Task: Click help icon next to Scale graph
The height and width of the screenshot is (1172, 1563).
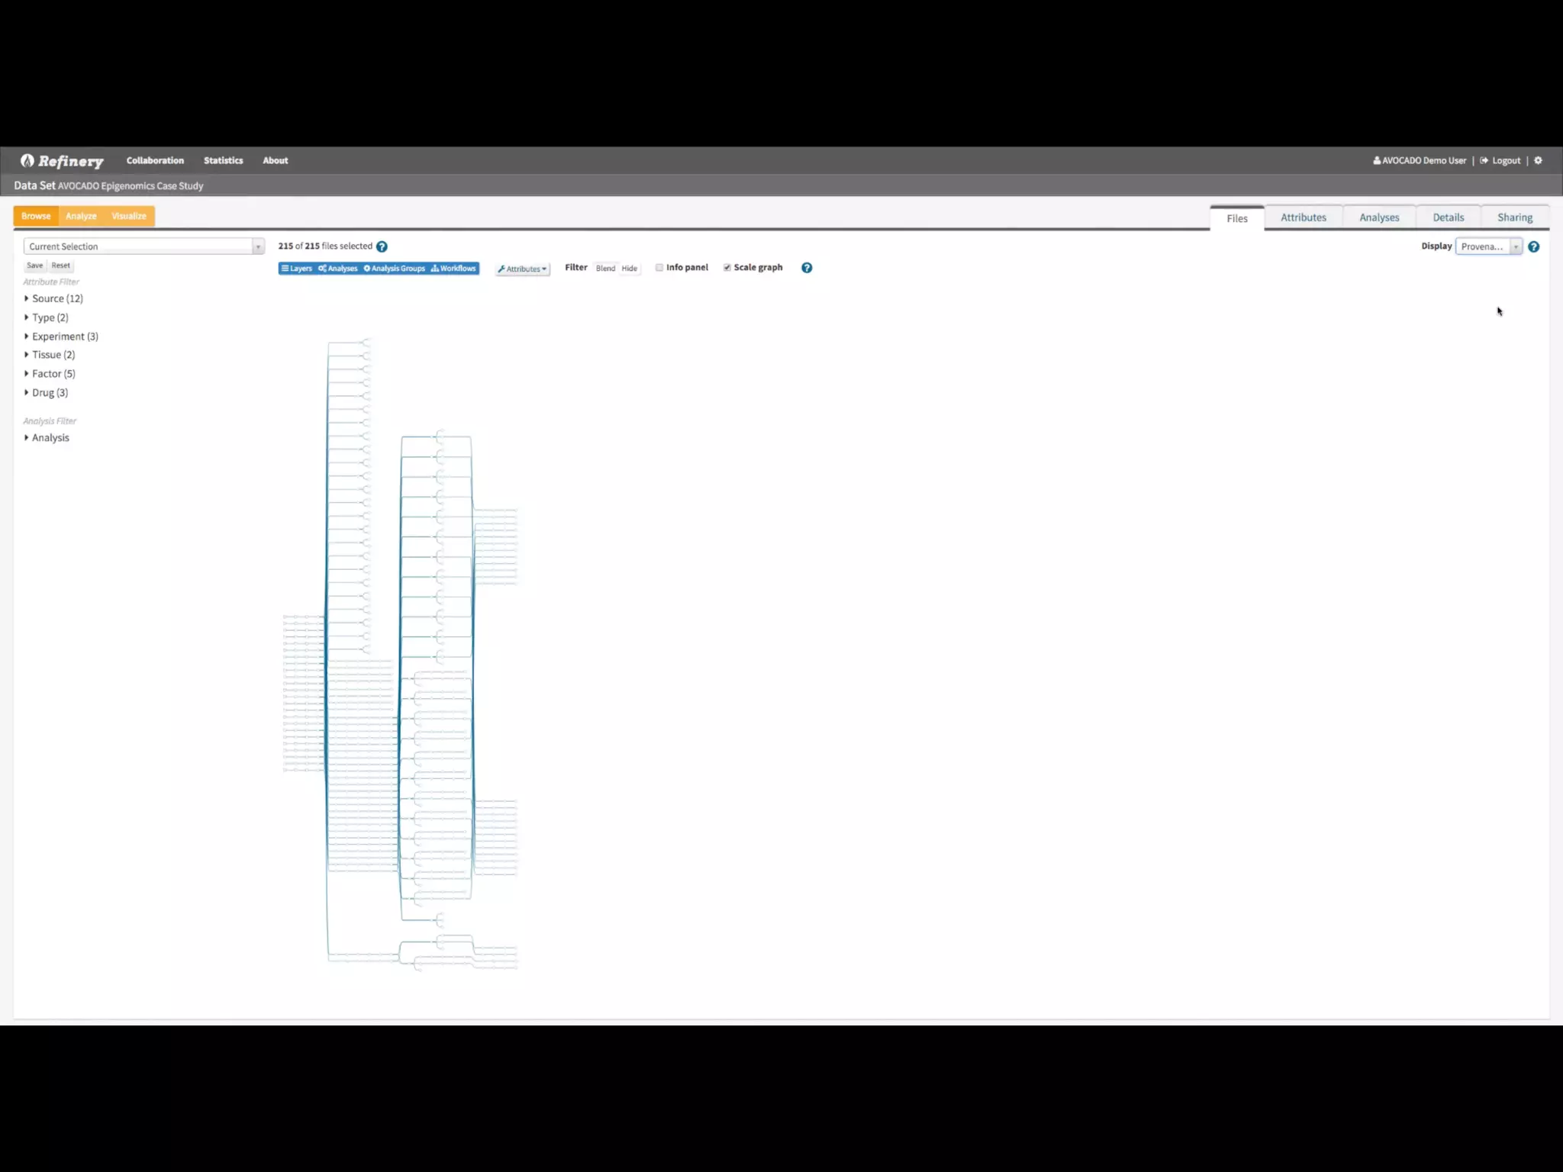Action: (807, 268)
